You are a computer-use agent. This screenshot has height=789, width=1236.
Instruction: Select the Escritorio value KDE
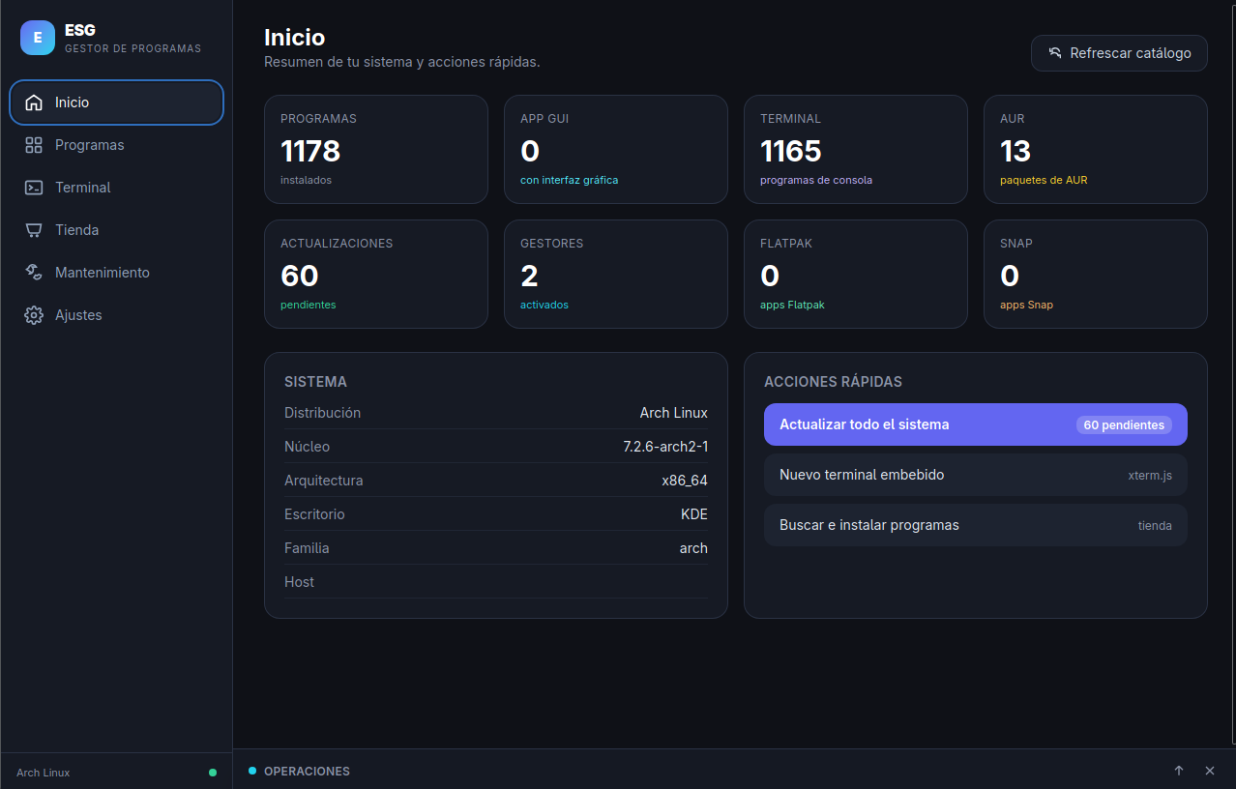(694, 514)
